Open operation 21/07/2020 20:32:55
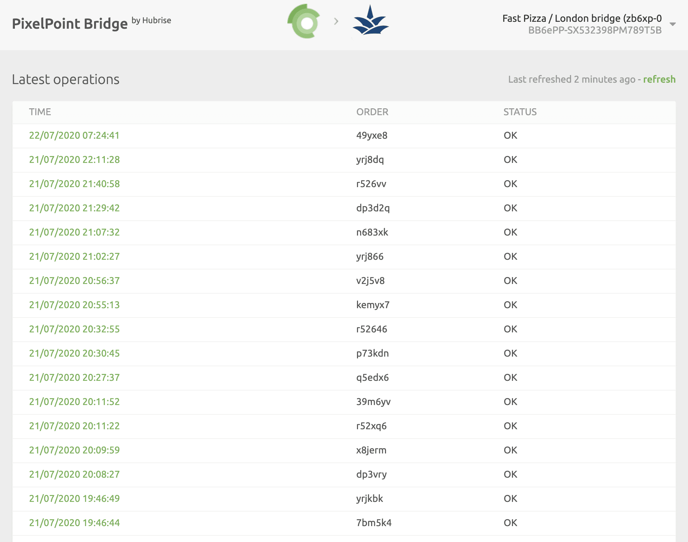 click(74, 329)
